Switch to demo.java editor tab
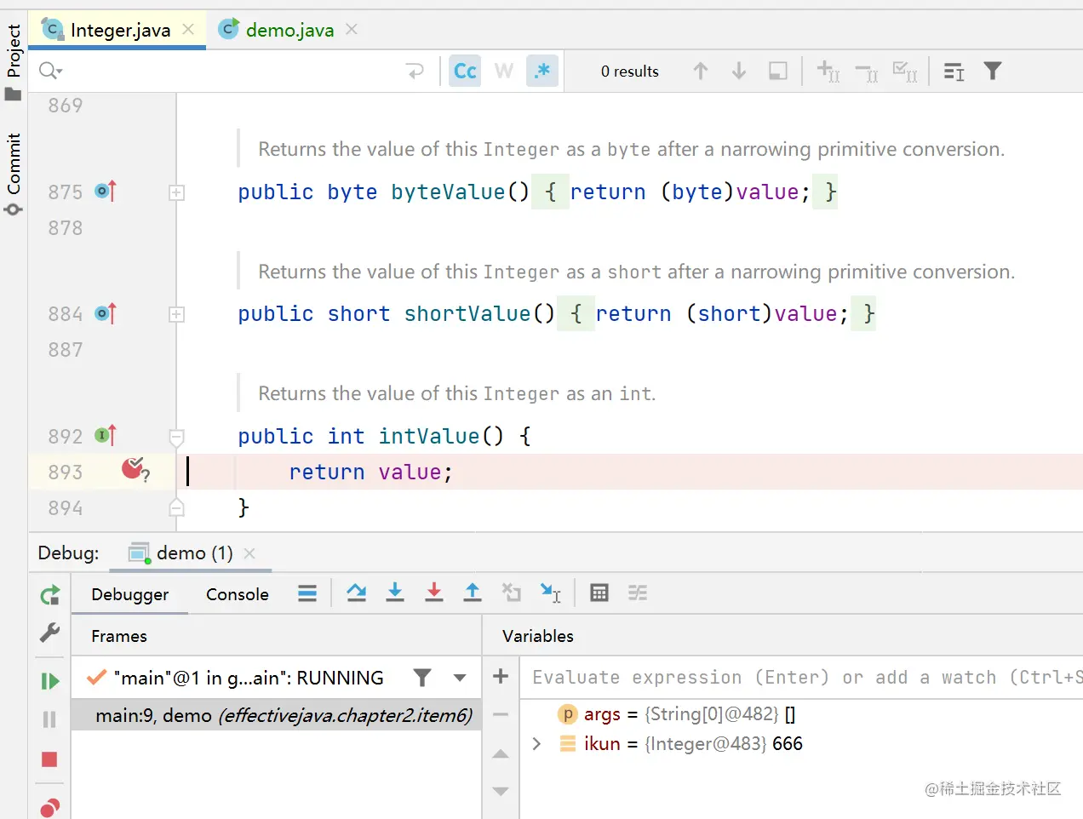Screen dimensions: 1083x819 289,31
